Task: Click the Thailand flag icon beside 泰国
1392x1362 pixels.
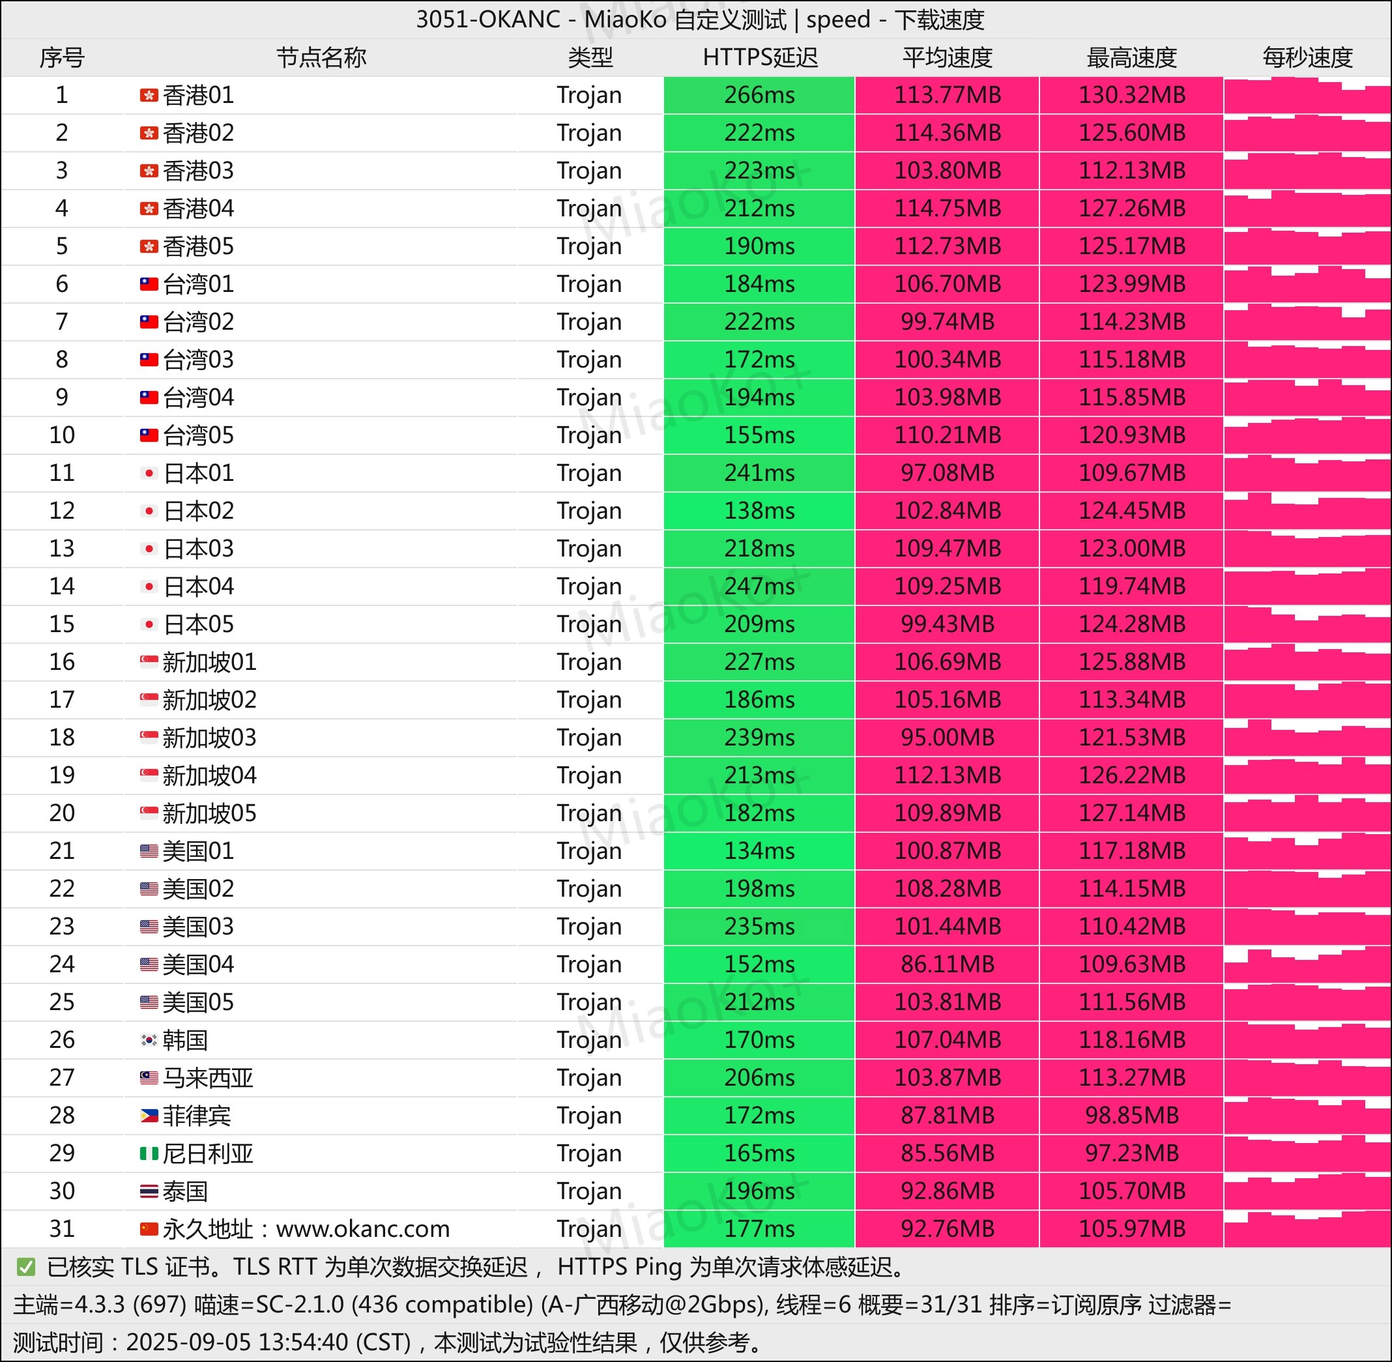Action: [149, 1191]
